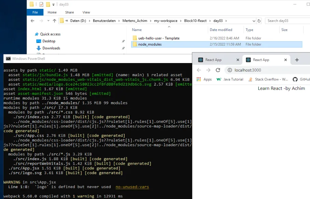The image size is (310, 199).
Task: Click the Windows PowerShell title bar icon
Action: [8, 59]
